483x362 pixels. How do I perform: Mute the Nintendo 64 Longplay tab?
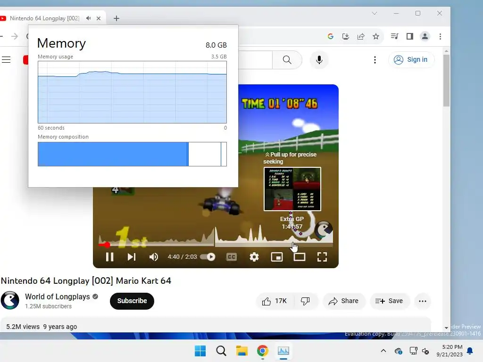point(88,18)
